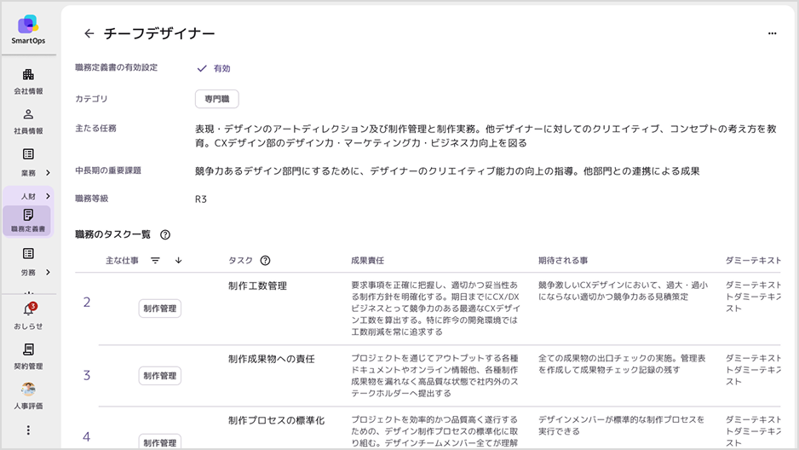Go back with the arrow icon
This screenshot has width=799, height=450.
(89, 33)
